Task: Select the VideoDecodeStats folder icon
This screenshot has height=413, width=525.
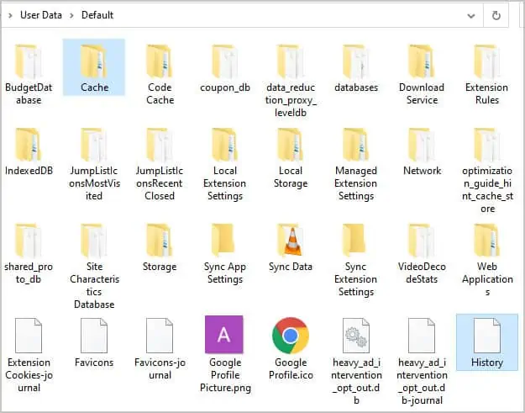Action: (x=422, y=241)
